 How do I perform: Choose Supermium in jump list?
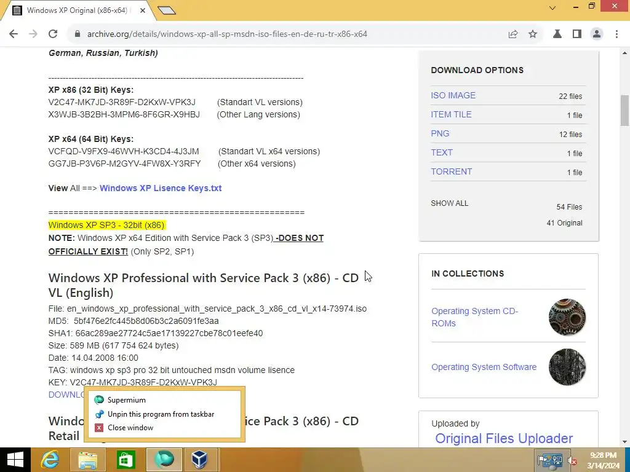164,399
